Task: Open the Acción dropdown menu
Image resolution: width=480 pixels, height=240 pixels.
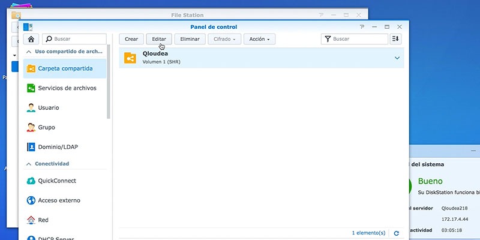Action: [259, 39]
